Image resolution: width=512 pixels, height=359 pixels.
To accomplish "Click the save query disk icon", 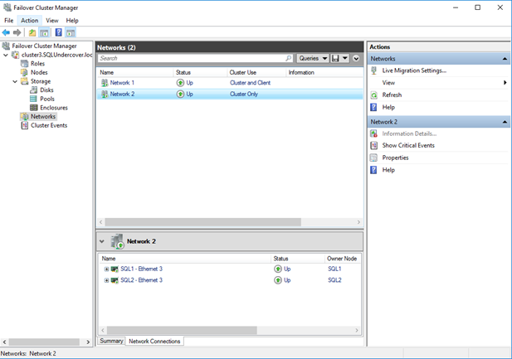I will [335, 58].
